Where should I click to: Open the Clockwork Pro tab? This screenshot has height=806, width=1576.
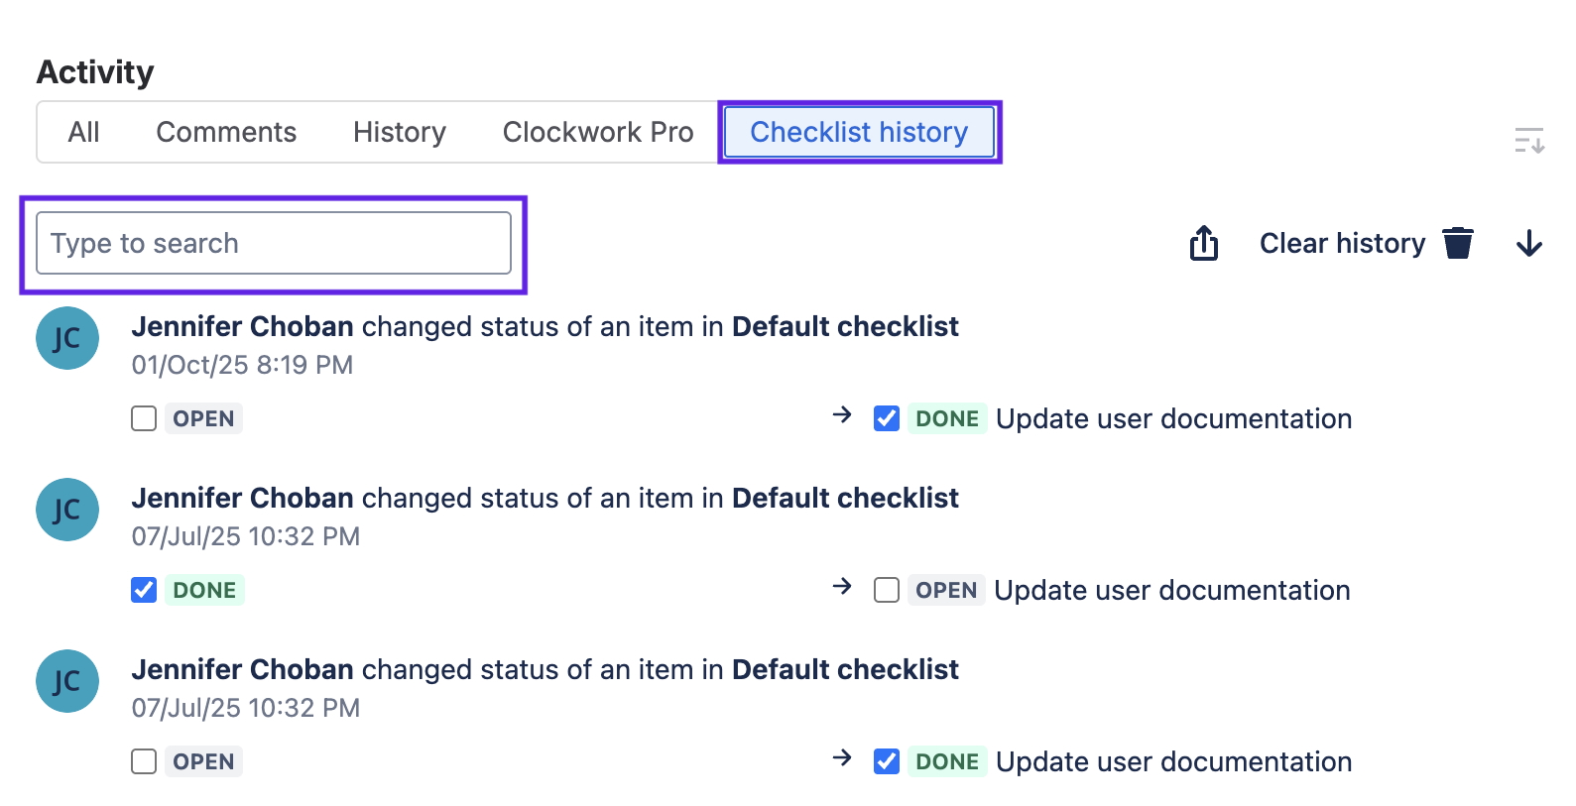(597, 132)
